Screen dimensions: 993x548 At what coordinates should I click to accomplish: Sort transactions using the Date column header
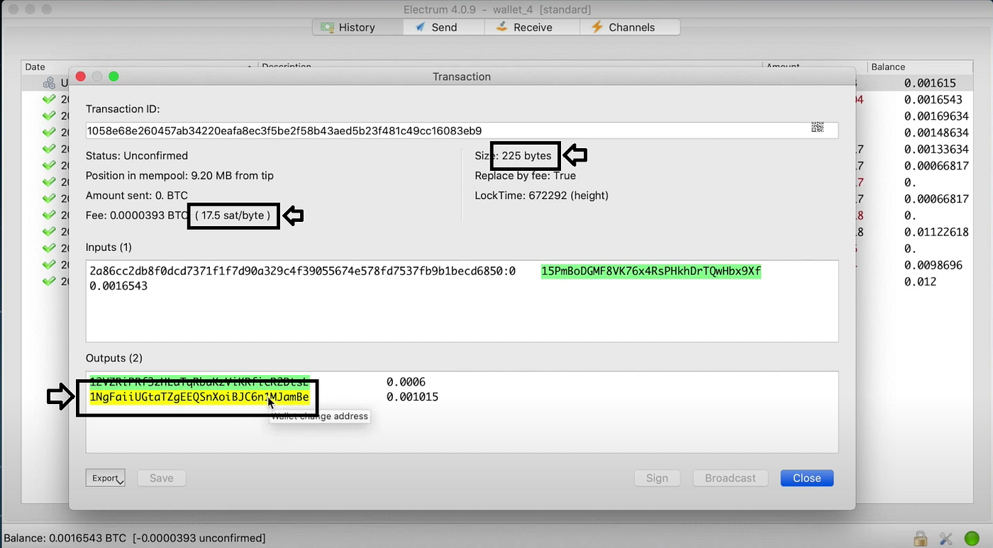[x=35, y=67]
